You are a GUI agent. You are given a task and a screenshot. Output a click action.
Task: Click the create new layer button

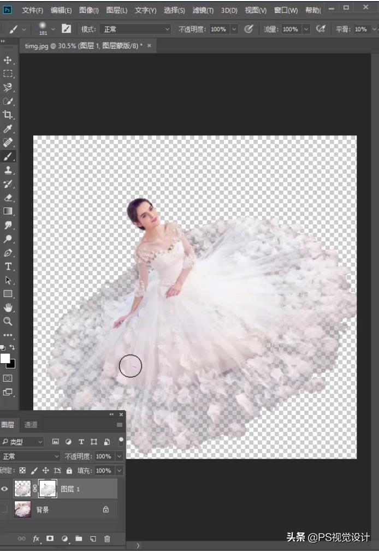93,538
